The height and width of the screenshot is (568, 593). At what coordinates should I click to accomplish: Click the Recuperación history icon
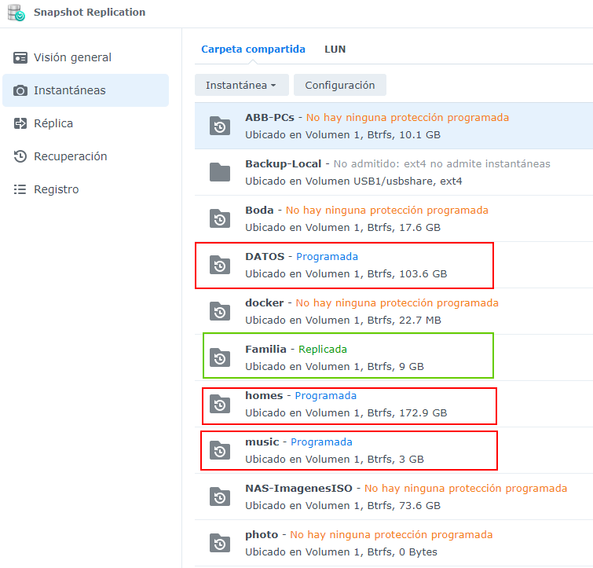click(x=20, y=156)
